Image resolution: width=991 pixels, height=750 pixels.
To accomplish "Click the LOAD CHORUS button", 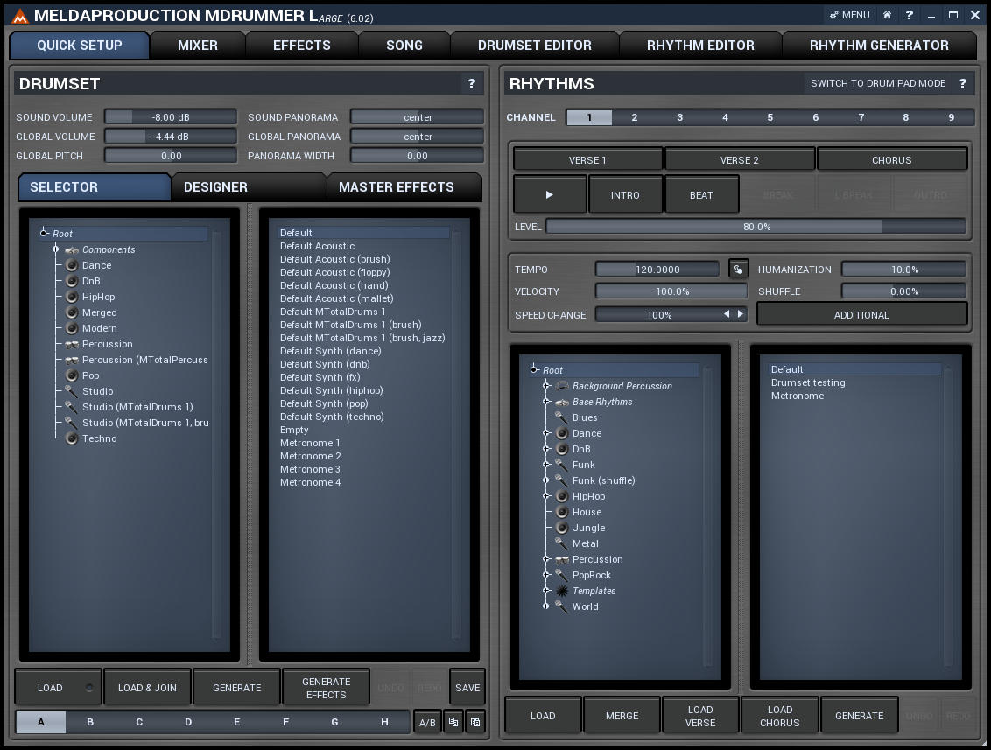I will click(x=779, y=716).
